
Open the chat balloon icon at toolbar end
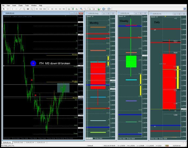pyautogui.click(x=185, y=9)
